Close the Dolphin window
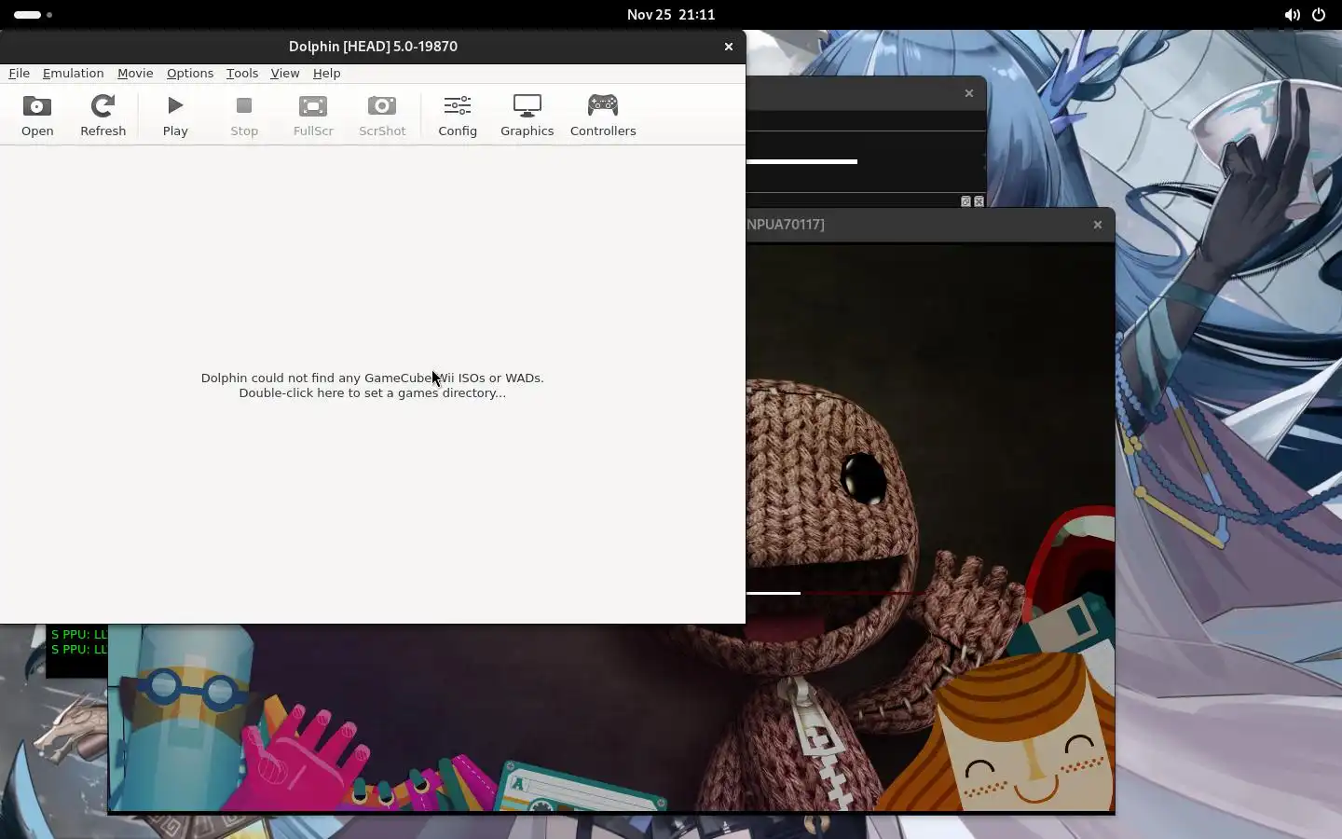 point(729,47)
